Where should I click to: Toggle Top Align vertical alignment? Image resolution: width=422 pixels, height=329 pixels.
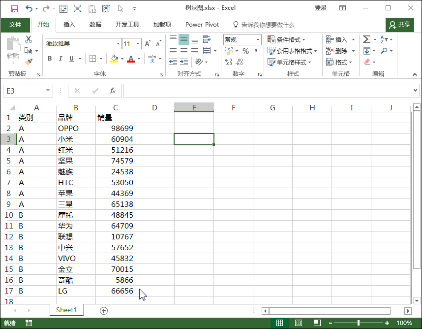173,39
